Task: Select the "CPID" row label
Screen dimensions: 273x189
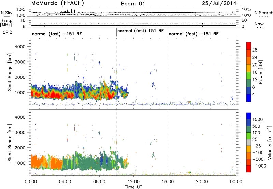Action: pos(8,32)
